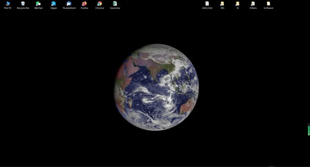This screenshot has height=167, width=310.
Task: Click the Recycle Bin icon
Action: coord(23,5)
